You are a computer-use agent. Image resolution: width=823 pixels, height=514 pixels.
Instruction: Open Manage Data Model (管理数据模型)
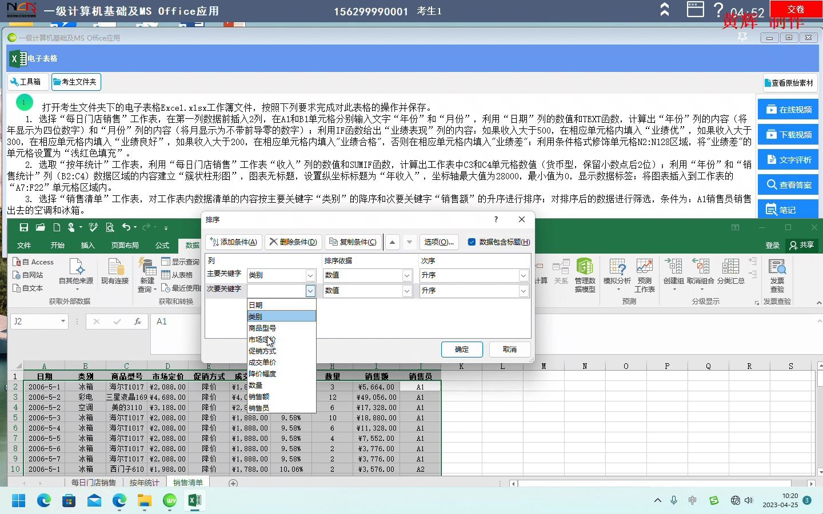(x=585, y=275)
